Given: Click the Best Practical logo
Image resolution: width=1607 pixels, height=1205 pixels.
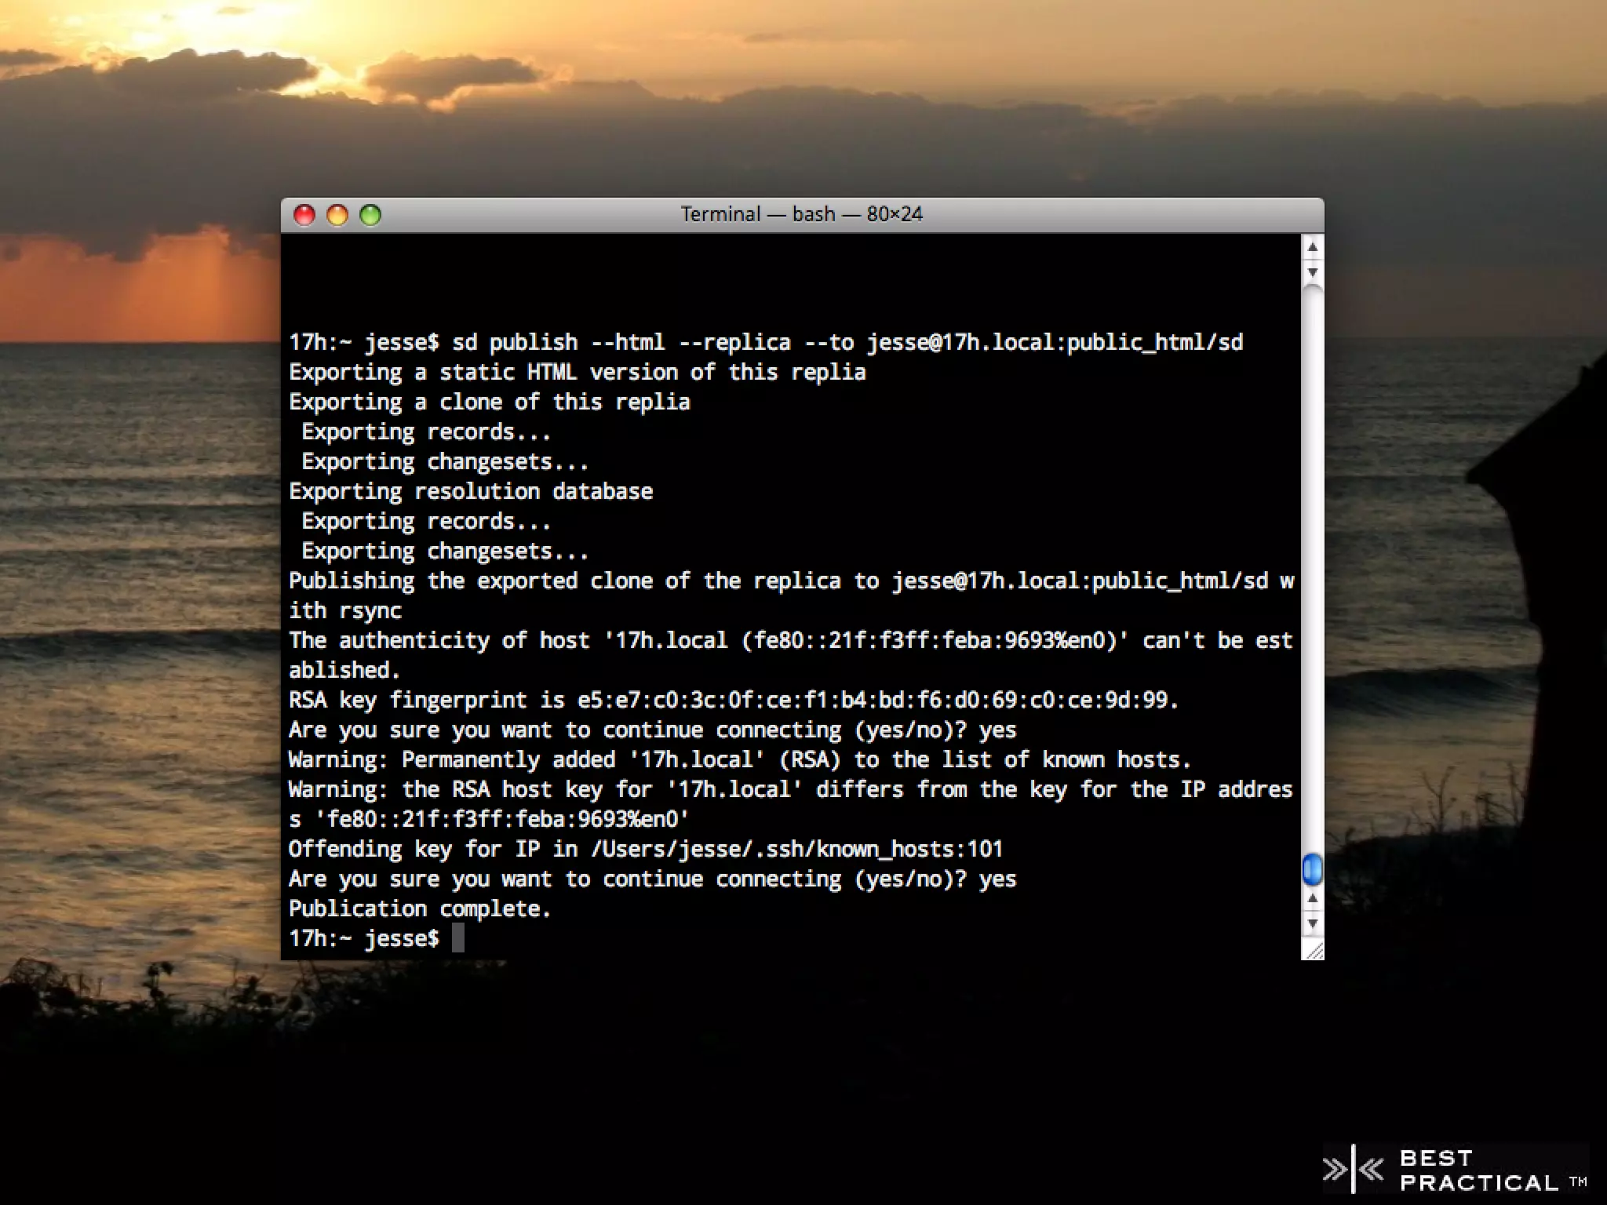Looking at the screenshot, I should point(1456,1170).
